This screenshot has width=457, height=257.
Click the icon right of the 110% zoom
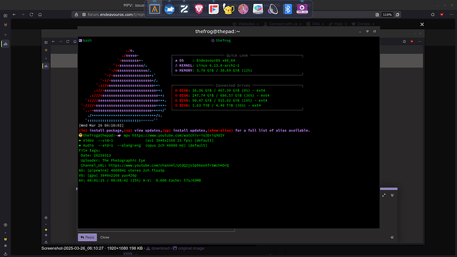tap(397, 15)
